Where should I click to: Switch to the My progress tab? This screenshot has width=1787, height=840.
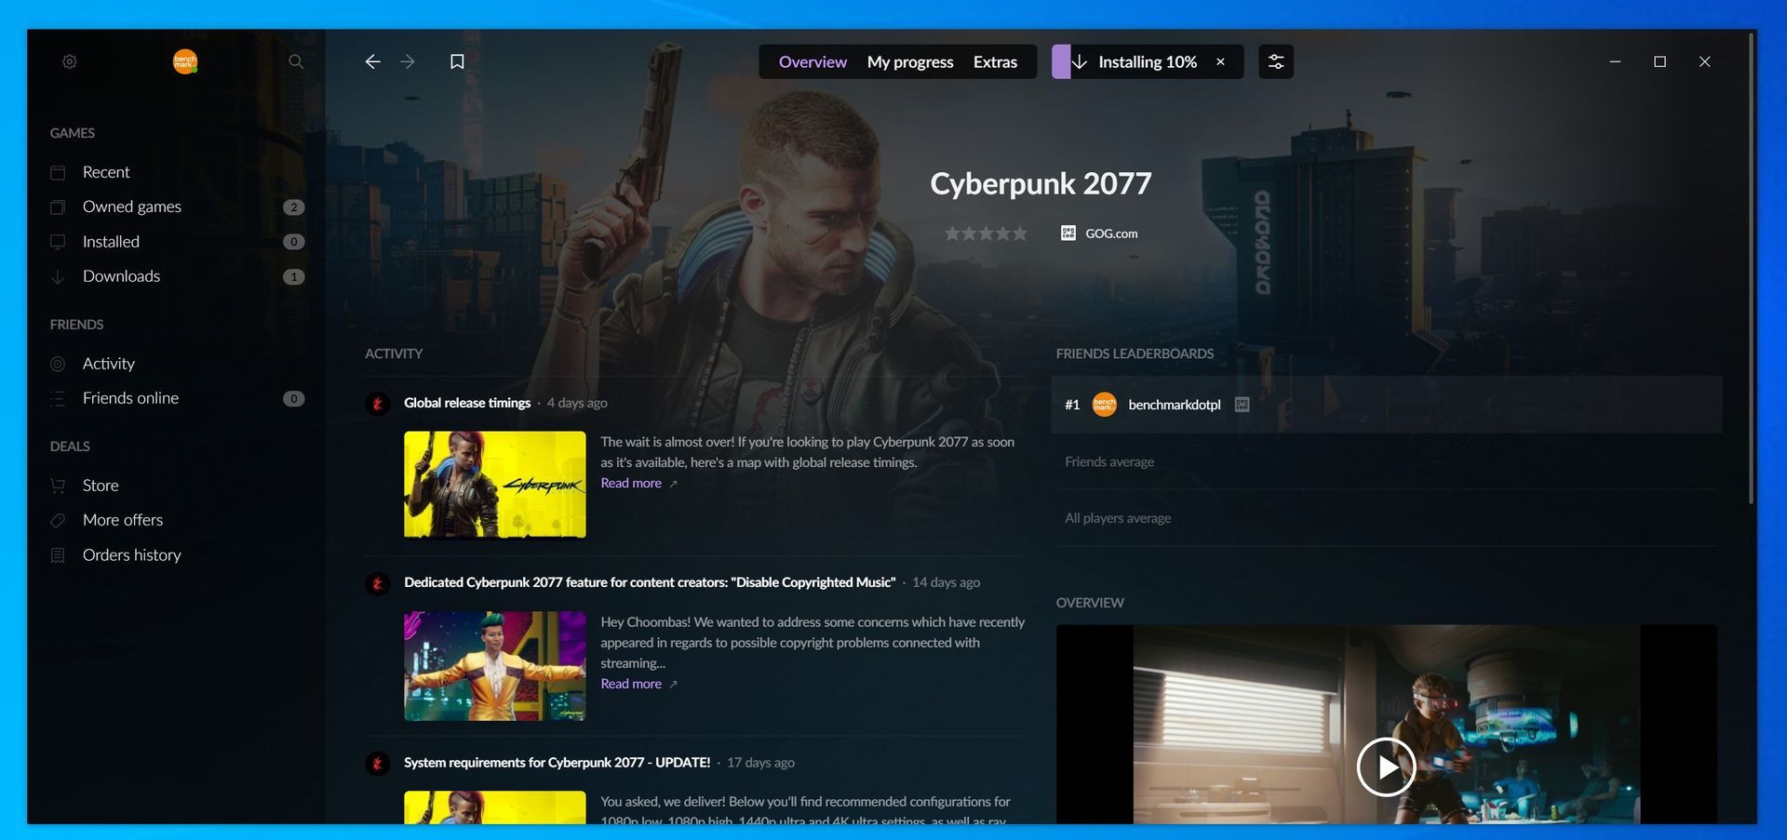pyautogui.click(x=910, y=61)
